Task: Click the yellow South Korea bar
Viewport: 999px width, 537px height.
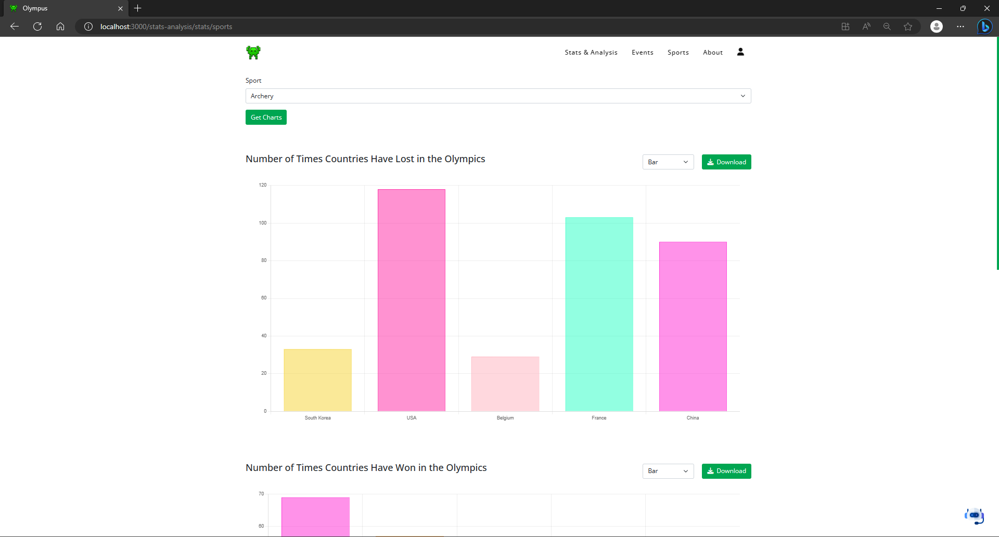Action: point(318,380)
